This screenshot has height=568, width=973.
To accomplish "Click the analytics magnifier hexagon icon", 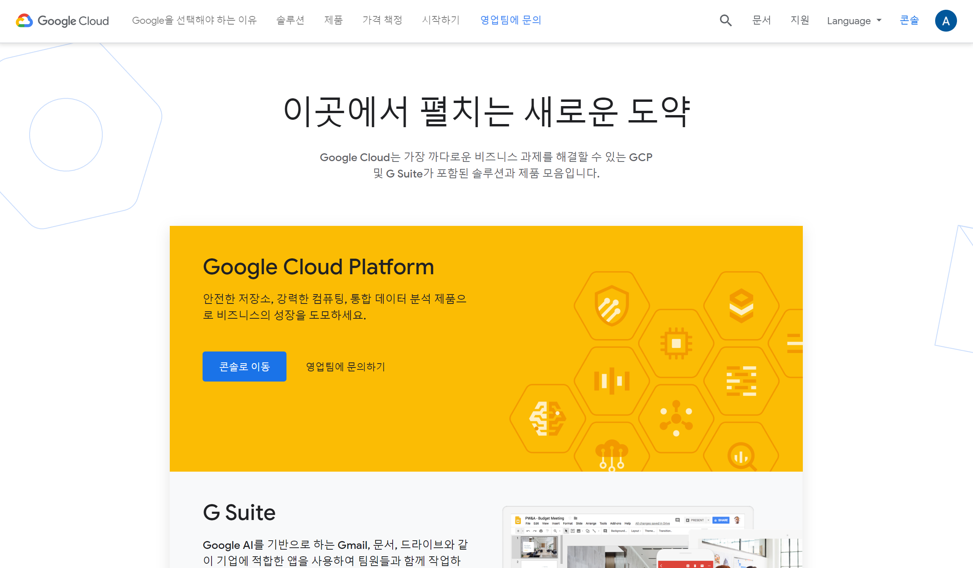I will point(741,456).
